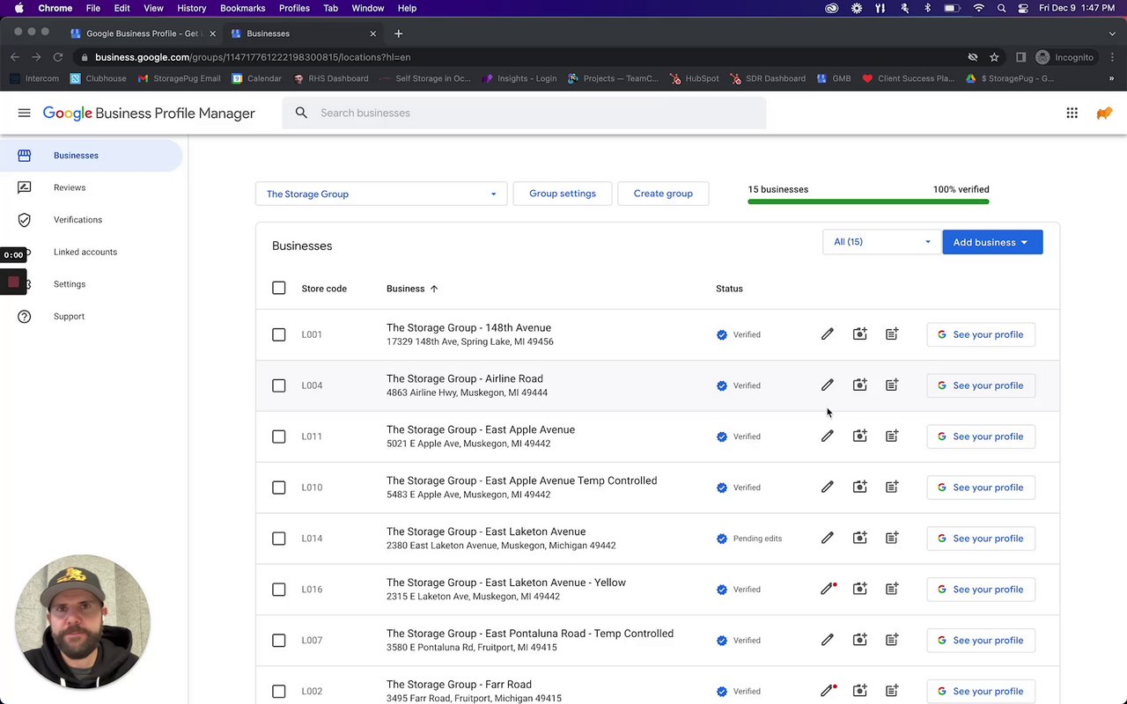Check the L002 Farr Road row
Screen dimensions: 1127x704
click(279, 692)
